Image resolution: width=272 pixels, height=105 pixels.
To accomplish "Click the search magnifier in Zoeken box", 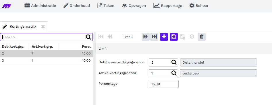I will [88, 37].
